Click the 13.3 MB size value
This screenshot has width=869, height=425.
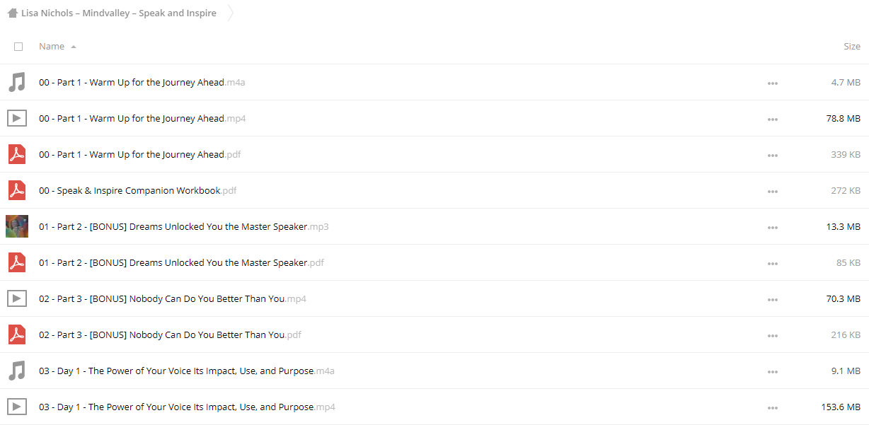[x=844, y=227]
